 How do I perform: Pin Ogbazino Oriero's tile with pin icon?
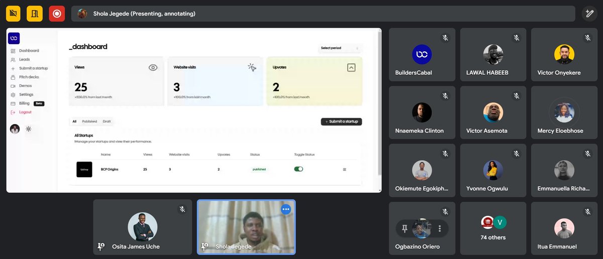point(405,228)
